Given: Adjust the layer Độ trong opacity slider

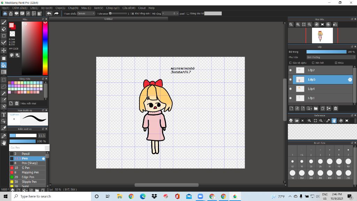Looking at the screenshot, I should tap(326, 52).
